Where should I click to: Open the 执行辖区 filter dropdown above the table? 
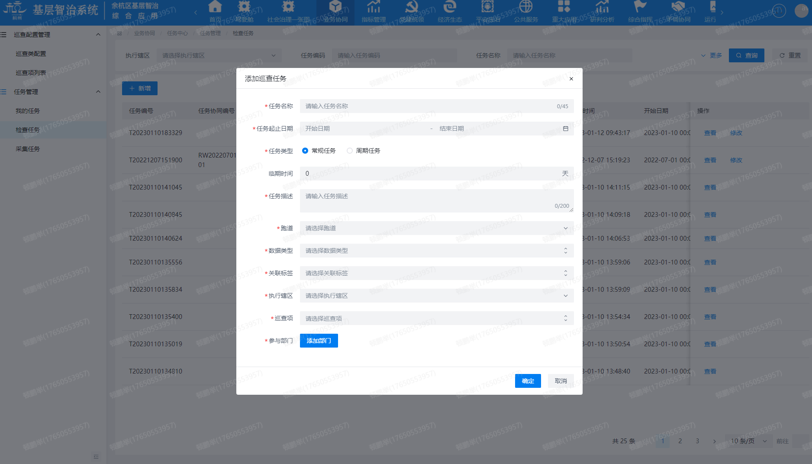(219, 55)
